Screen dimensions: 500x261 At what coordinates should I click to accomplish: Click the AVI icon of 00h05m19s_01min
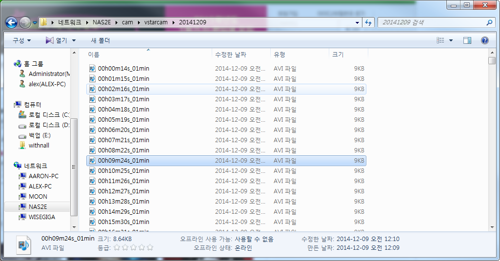coord(92,119)
